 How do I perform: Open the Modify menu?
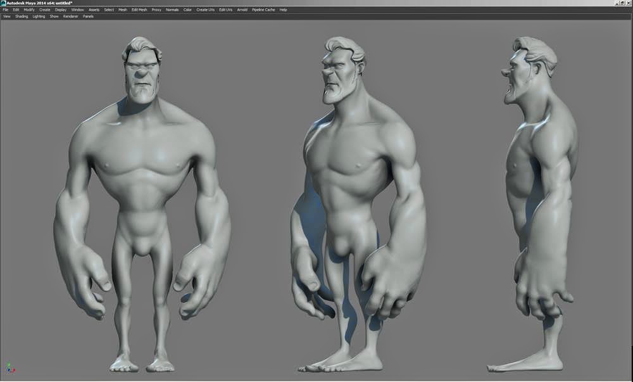(29, 10)
